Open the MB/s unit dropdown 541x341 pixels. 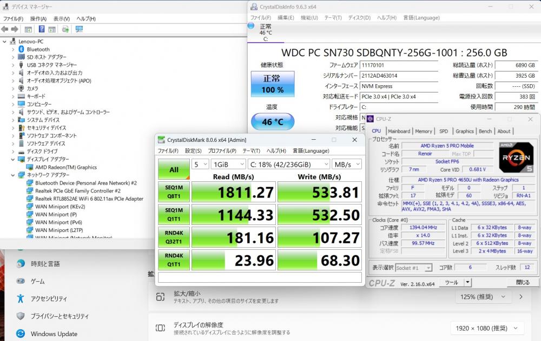[347, 165]
